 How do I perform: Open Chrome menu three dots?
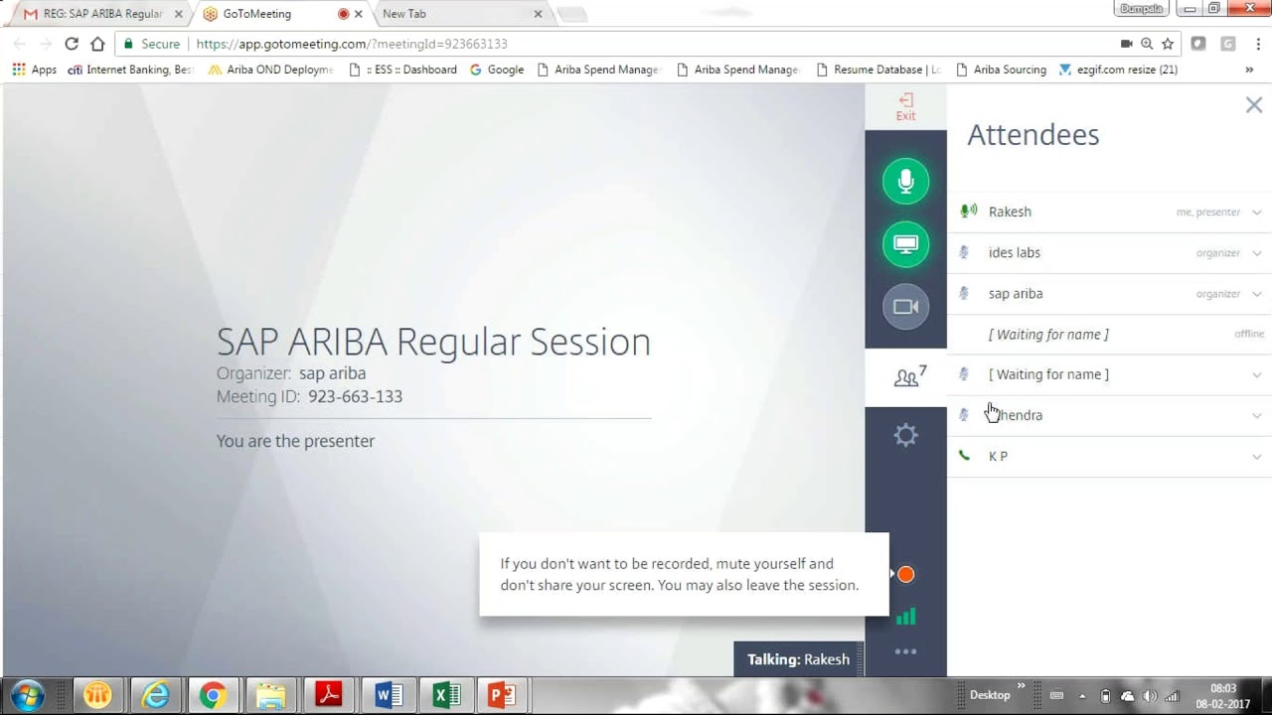tap(1257, 44)
